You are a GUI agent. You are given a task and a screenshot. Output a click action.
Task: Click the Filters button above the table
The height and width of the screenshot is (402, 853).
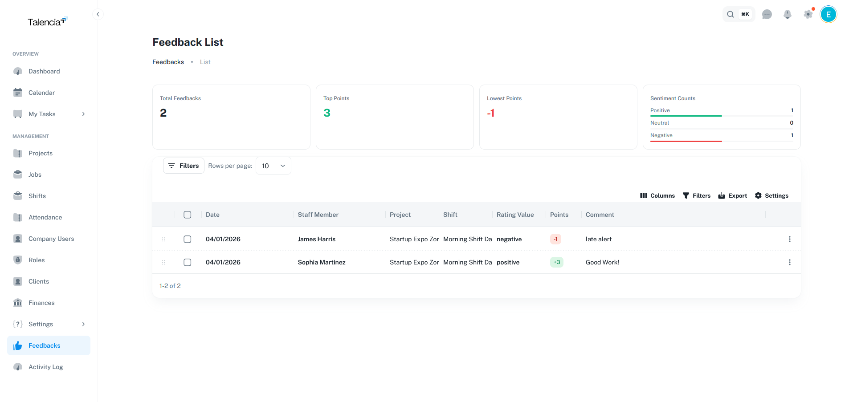tap(184, 166)
